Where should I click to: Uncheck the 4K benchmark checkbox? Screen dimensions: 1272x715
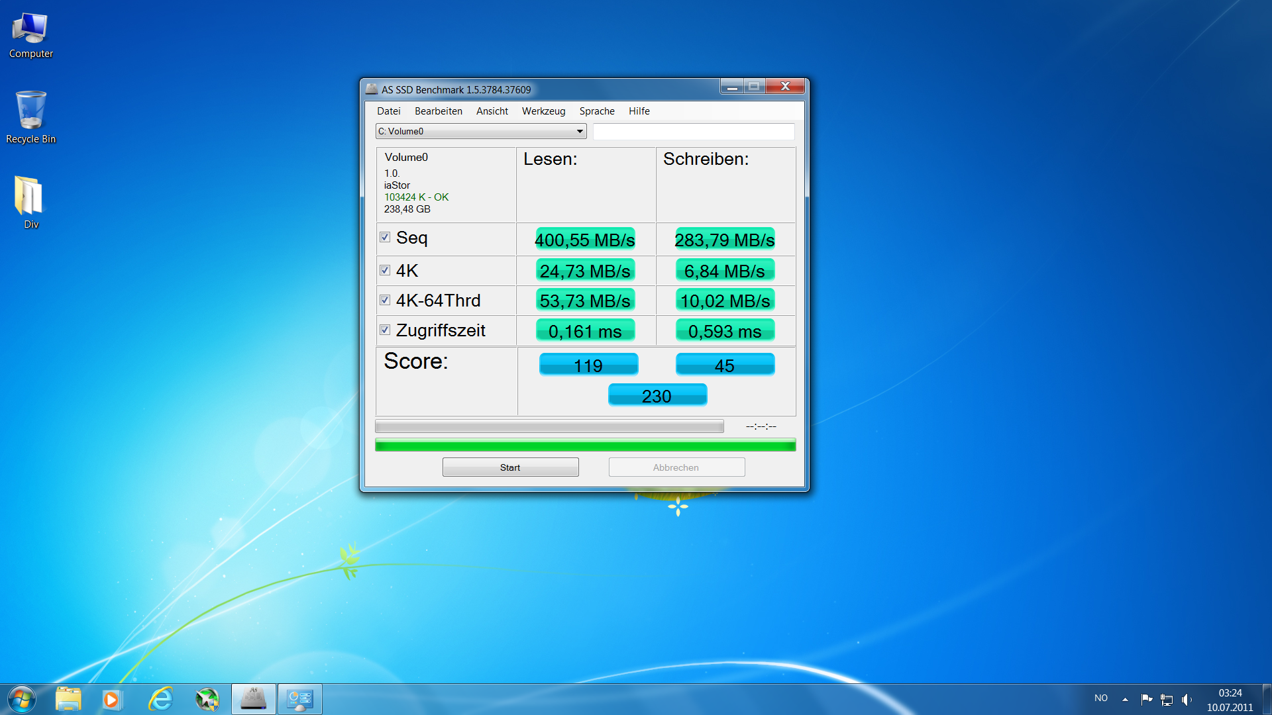point(385,270)
